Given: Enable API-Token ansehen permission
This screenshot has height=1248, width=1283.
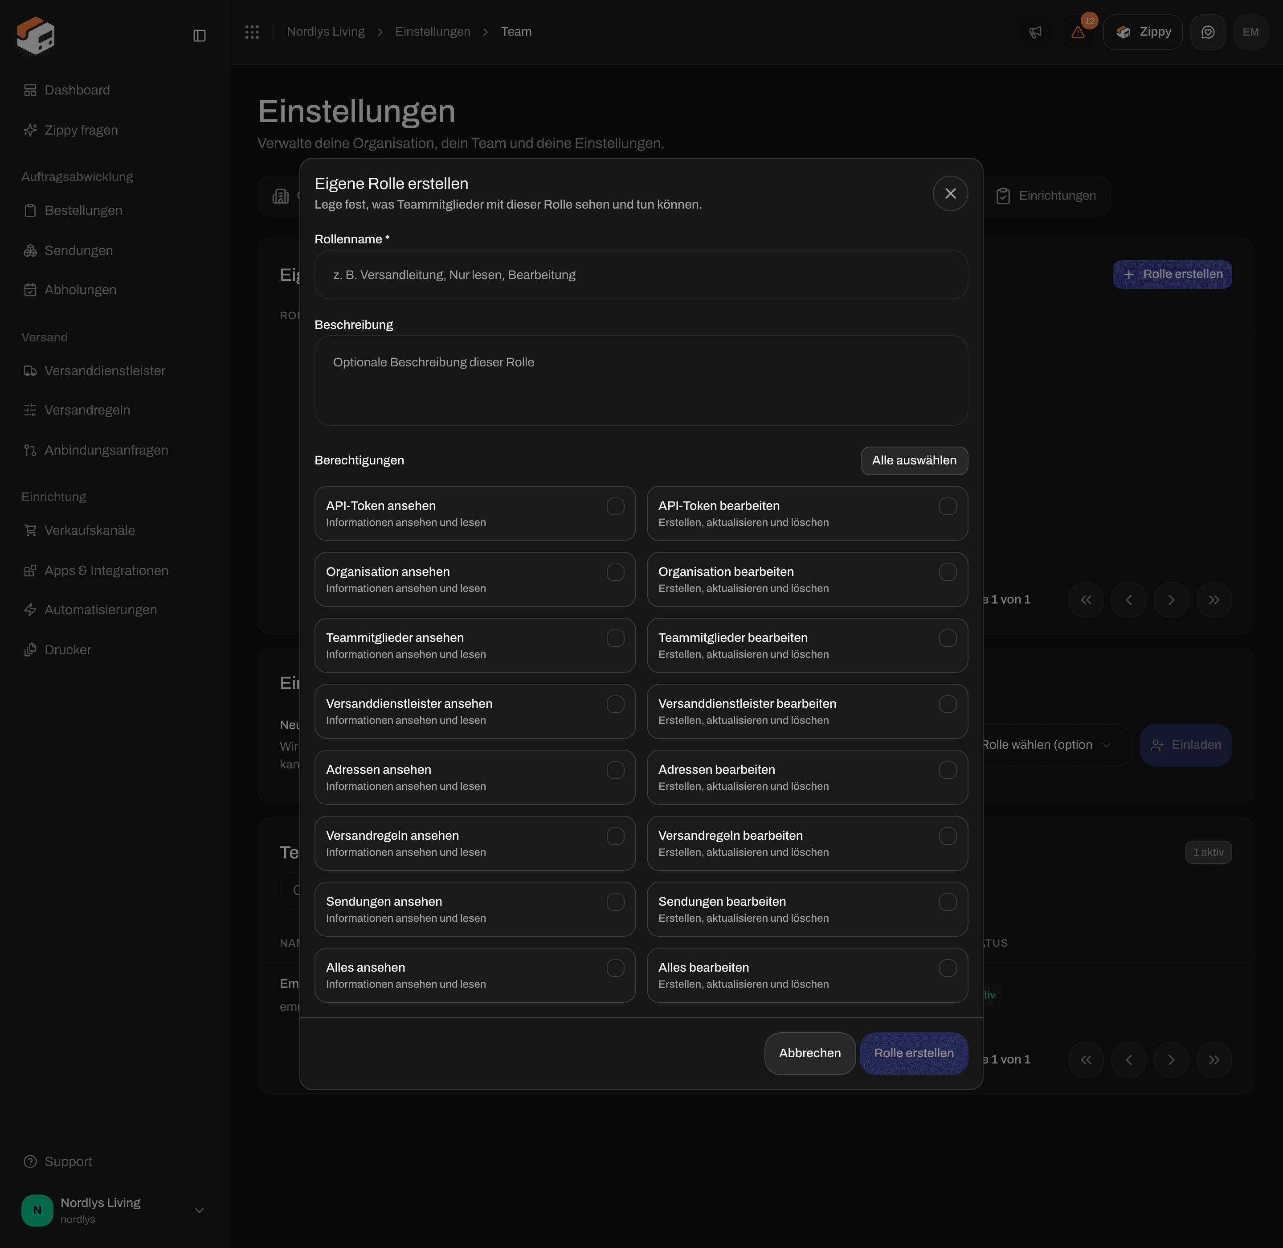Looking at the screenshot, I should 615,506.
